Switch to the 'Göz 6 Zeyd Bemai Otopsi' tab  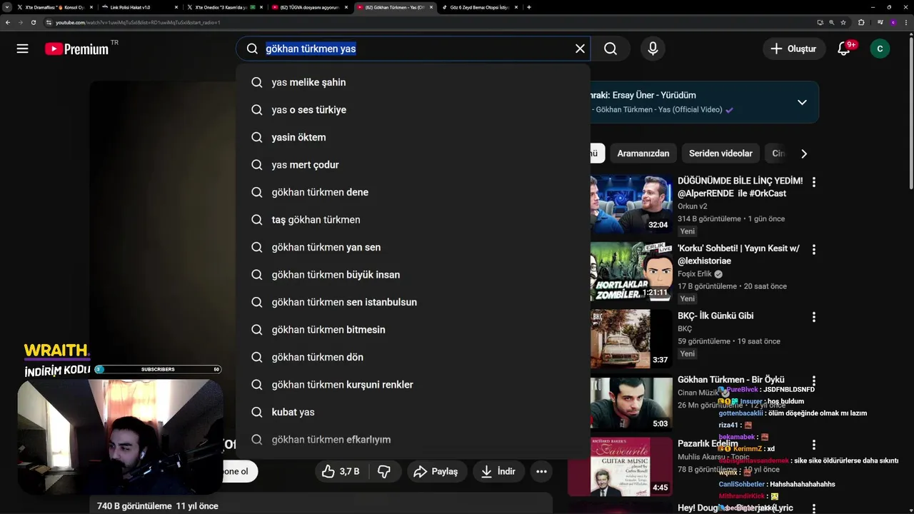[478, 7]
